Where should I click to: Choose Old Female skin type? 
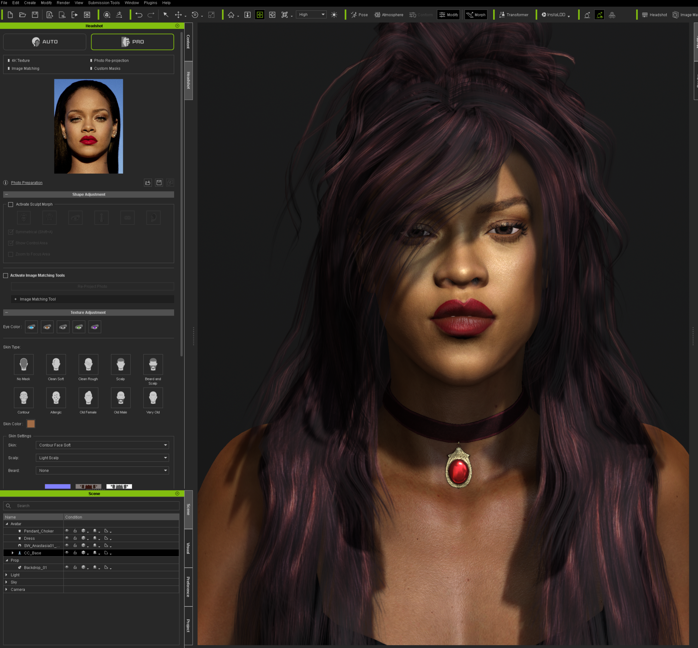(88, 398)
